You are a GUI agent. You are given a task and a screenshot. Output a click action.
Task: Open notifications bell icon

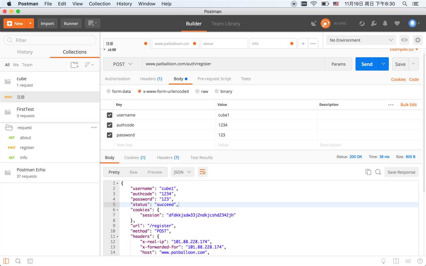[x=385, y=24]
